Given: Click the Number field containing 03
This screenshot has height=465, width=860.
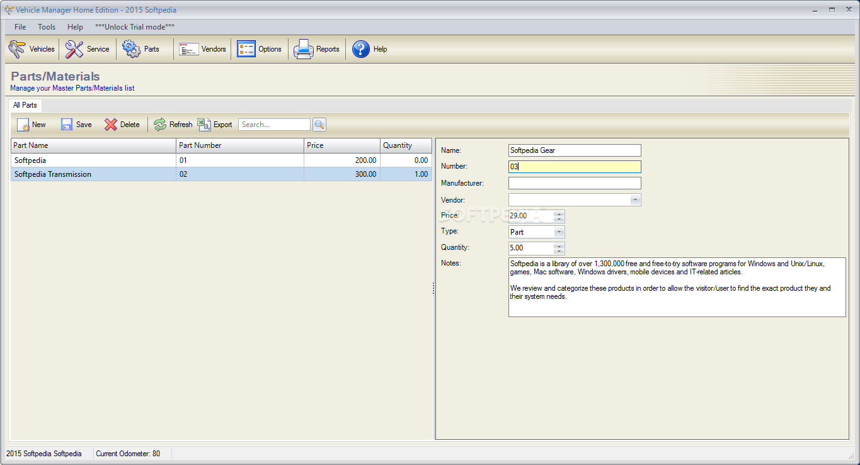Looking at the screenshot, I should pyautogui.click(x=575, y=167).
